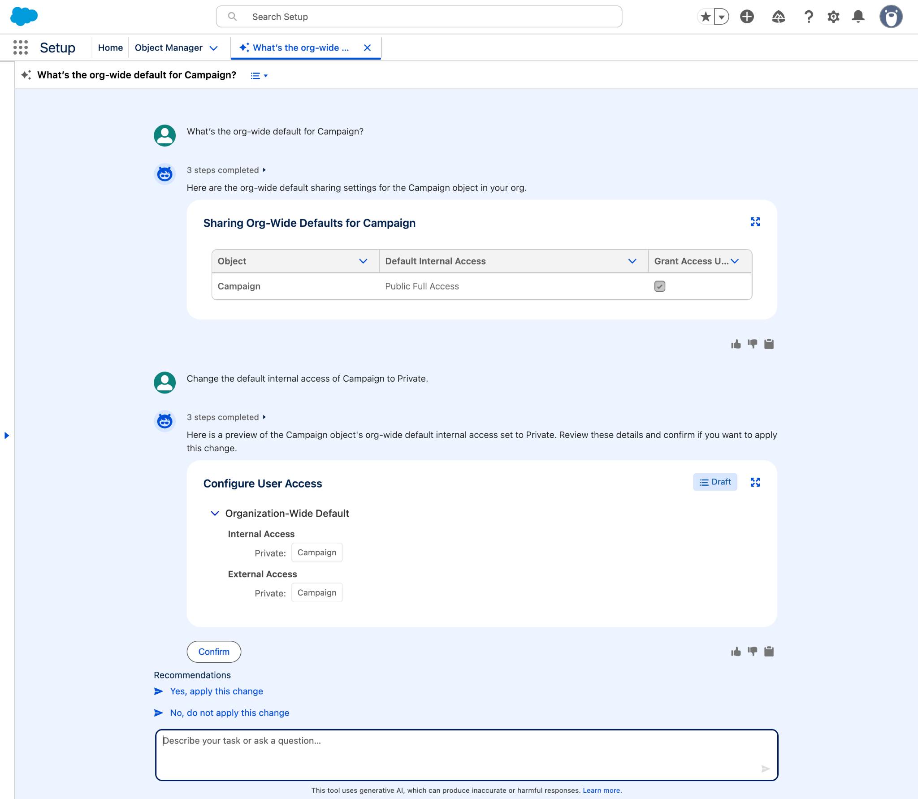Click the 'Describe your task' input box
This screenshot has height=799, width=918.
click(467, 755)
